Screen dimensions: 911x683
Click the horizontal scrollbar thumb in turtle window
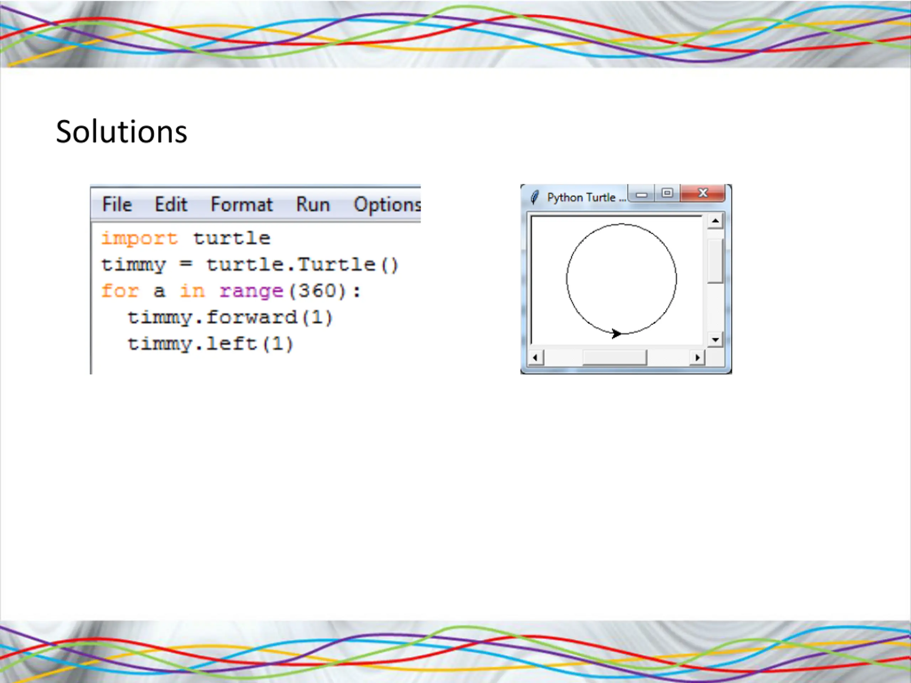615,358
